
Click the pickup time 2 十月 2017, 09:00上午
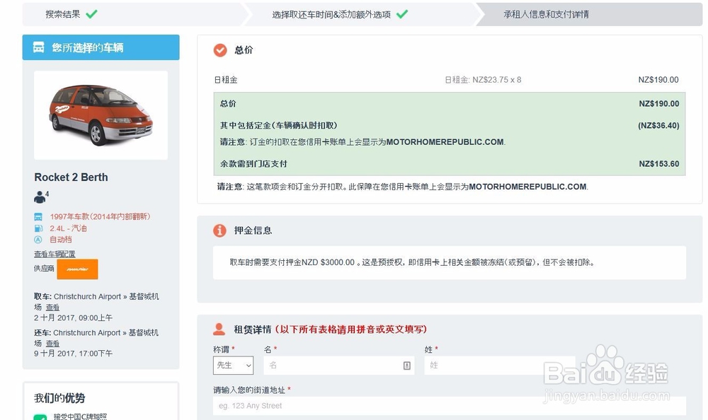point(73,317)
